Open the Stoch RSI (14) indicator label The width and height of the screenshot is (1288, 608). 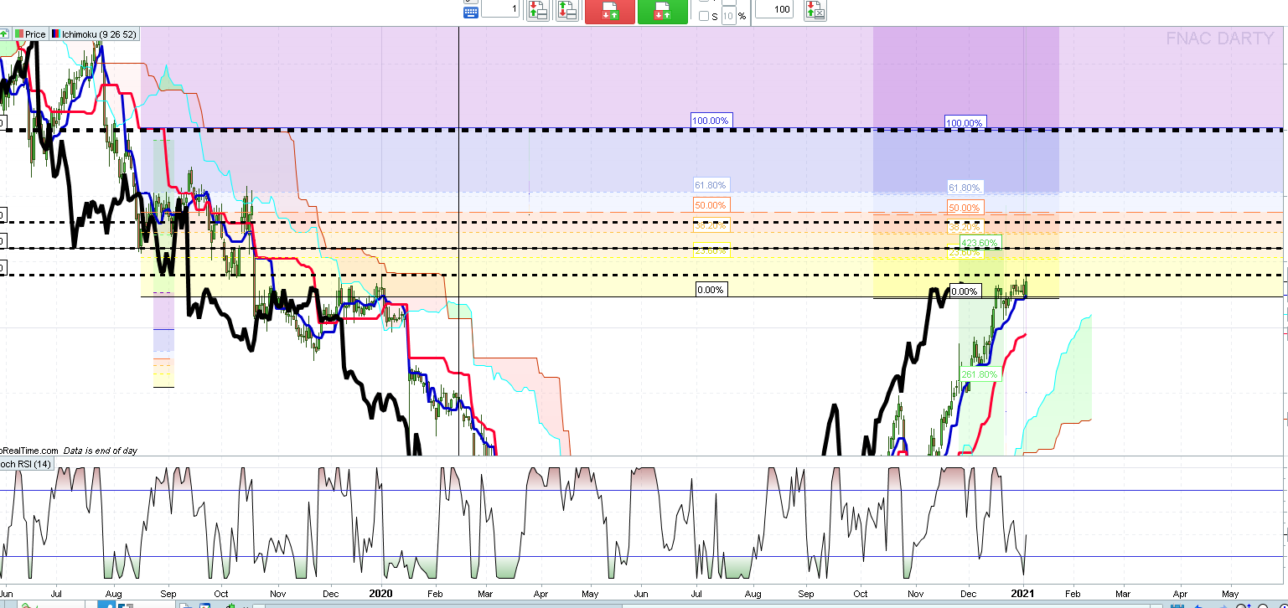[26, 464]
